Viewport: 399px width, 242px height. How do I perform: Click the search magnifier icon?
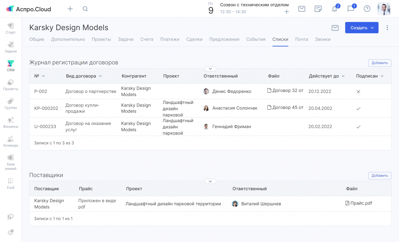pyautogui.click(x=85, y=9)
